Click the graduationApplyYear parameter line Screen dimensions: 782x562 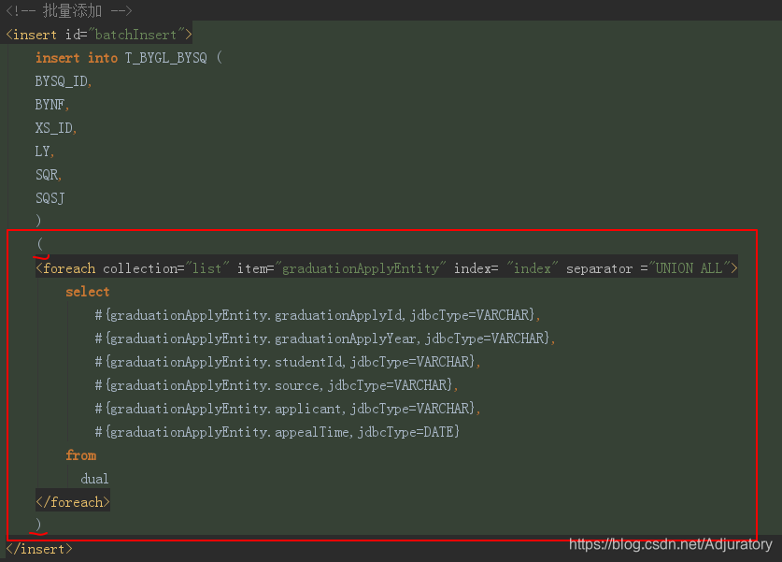click(x=325, y=339)
